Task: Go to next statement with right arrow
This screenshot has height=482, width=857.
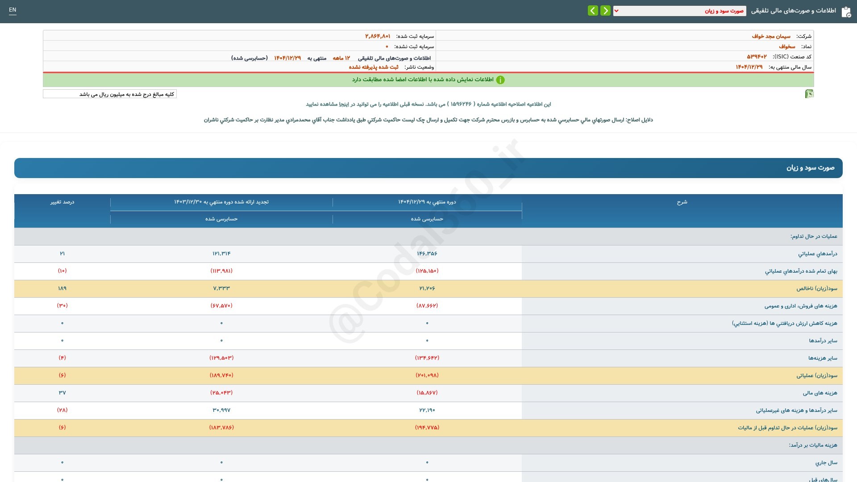Action: click(605, 10)
